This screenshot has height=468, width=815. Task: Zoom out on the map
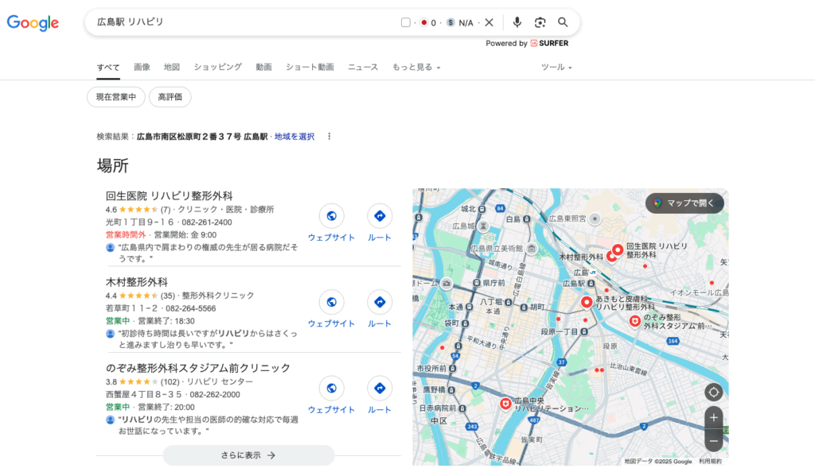[x=713, y=440]
